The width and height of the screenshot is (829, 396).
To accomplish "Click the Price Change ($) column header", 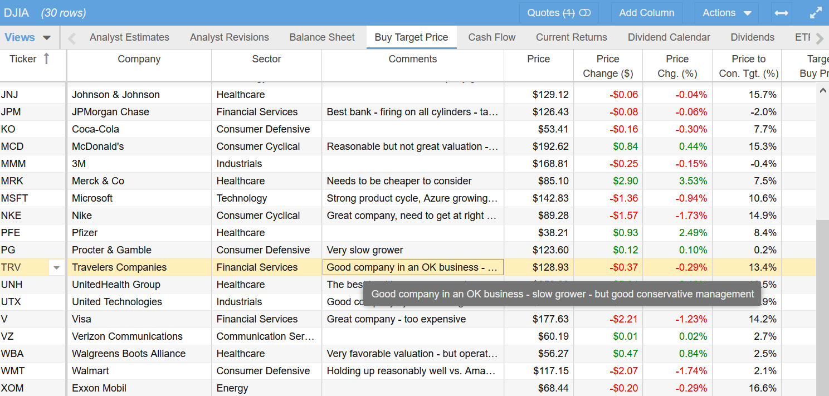I will [x=608, y=66].
